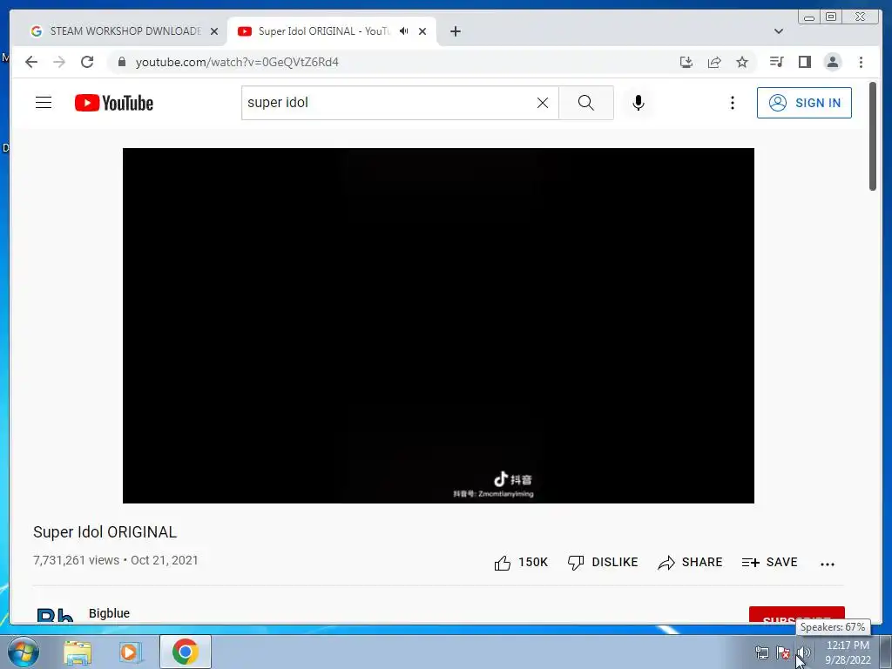Share this page from the address bar

714,62
